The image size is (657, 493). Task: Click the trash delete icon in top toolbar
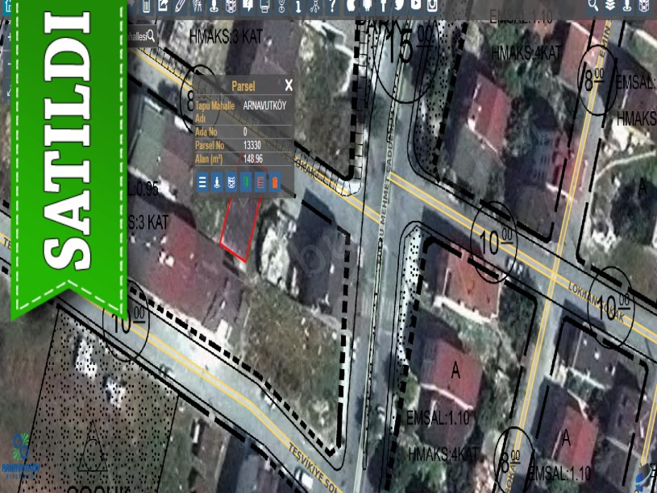(146, 6)
